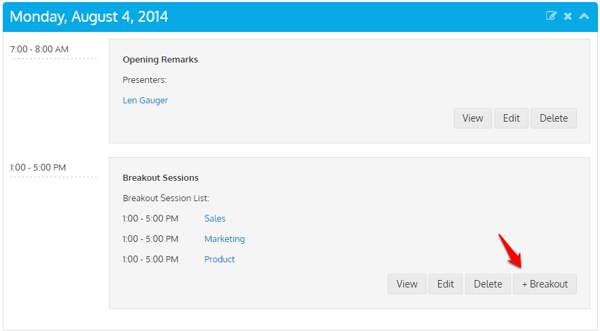600x331 pixels.
Task: Select the Opening Remarks session title
Action: pyautogui.click(x=161, y=60)
